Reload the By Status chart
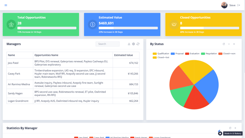 click(224, 44)
